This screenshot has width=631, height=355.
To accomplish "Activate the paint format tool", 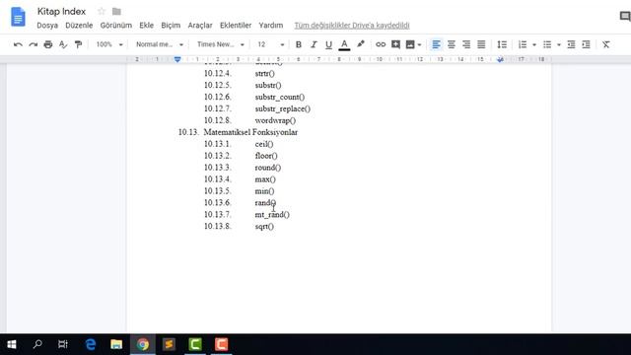I will pos(78,44).
